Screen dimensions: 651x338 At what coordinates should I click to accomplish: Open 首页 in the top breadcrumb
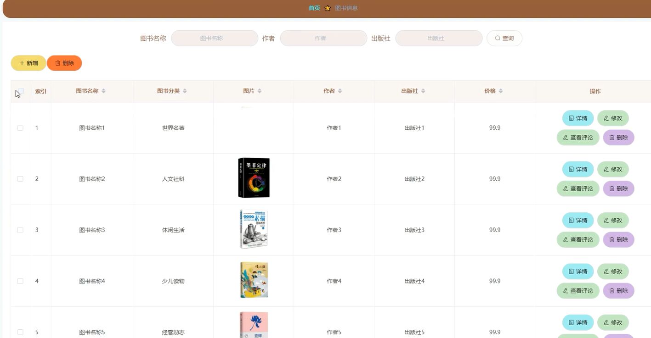(x=314, y=8)
